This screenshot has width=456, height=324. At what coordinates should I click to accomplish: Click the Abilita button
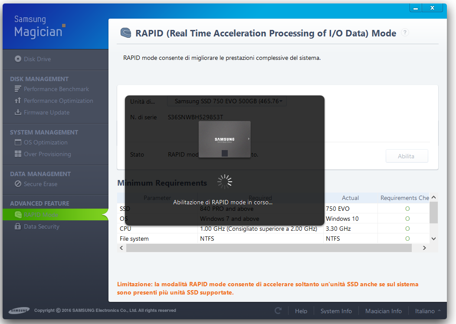click(407, 156)
